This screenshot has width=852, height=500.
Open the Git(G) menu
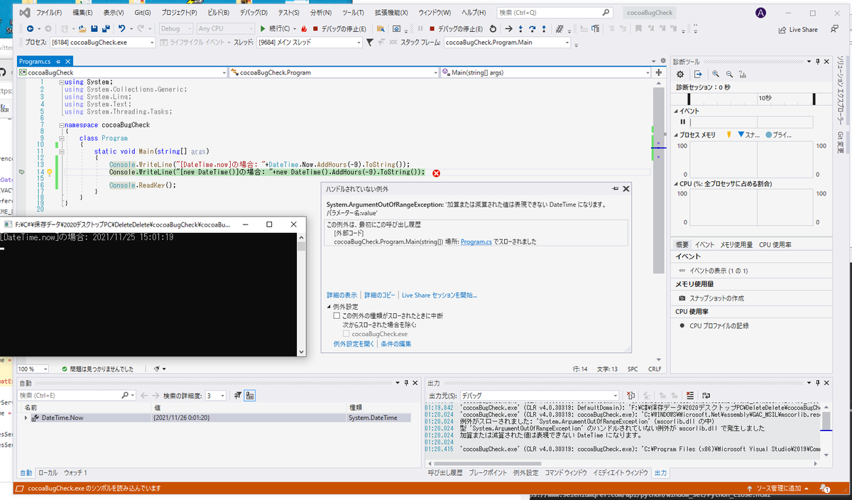(x=142, y=13)
